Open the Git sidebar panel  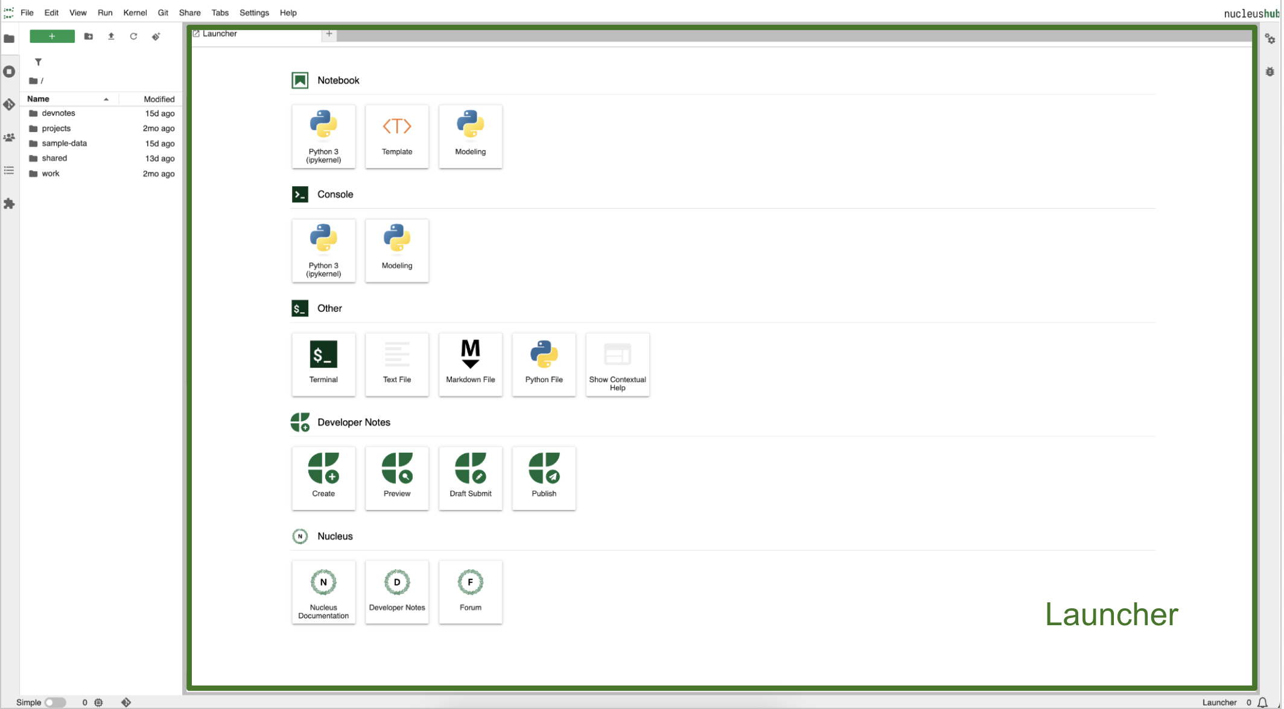(9, 105)
